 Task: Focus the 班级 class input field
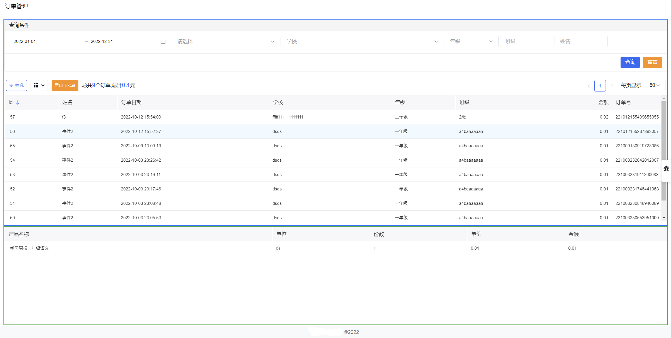pos(526,41)
